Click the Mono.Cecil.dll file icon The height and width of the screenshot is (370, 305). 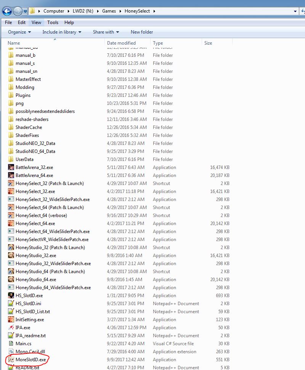coord(11,352)
